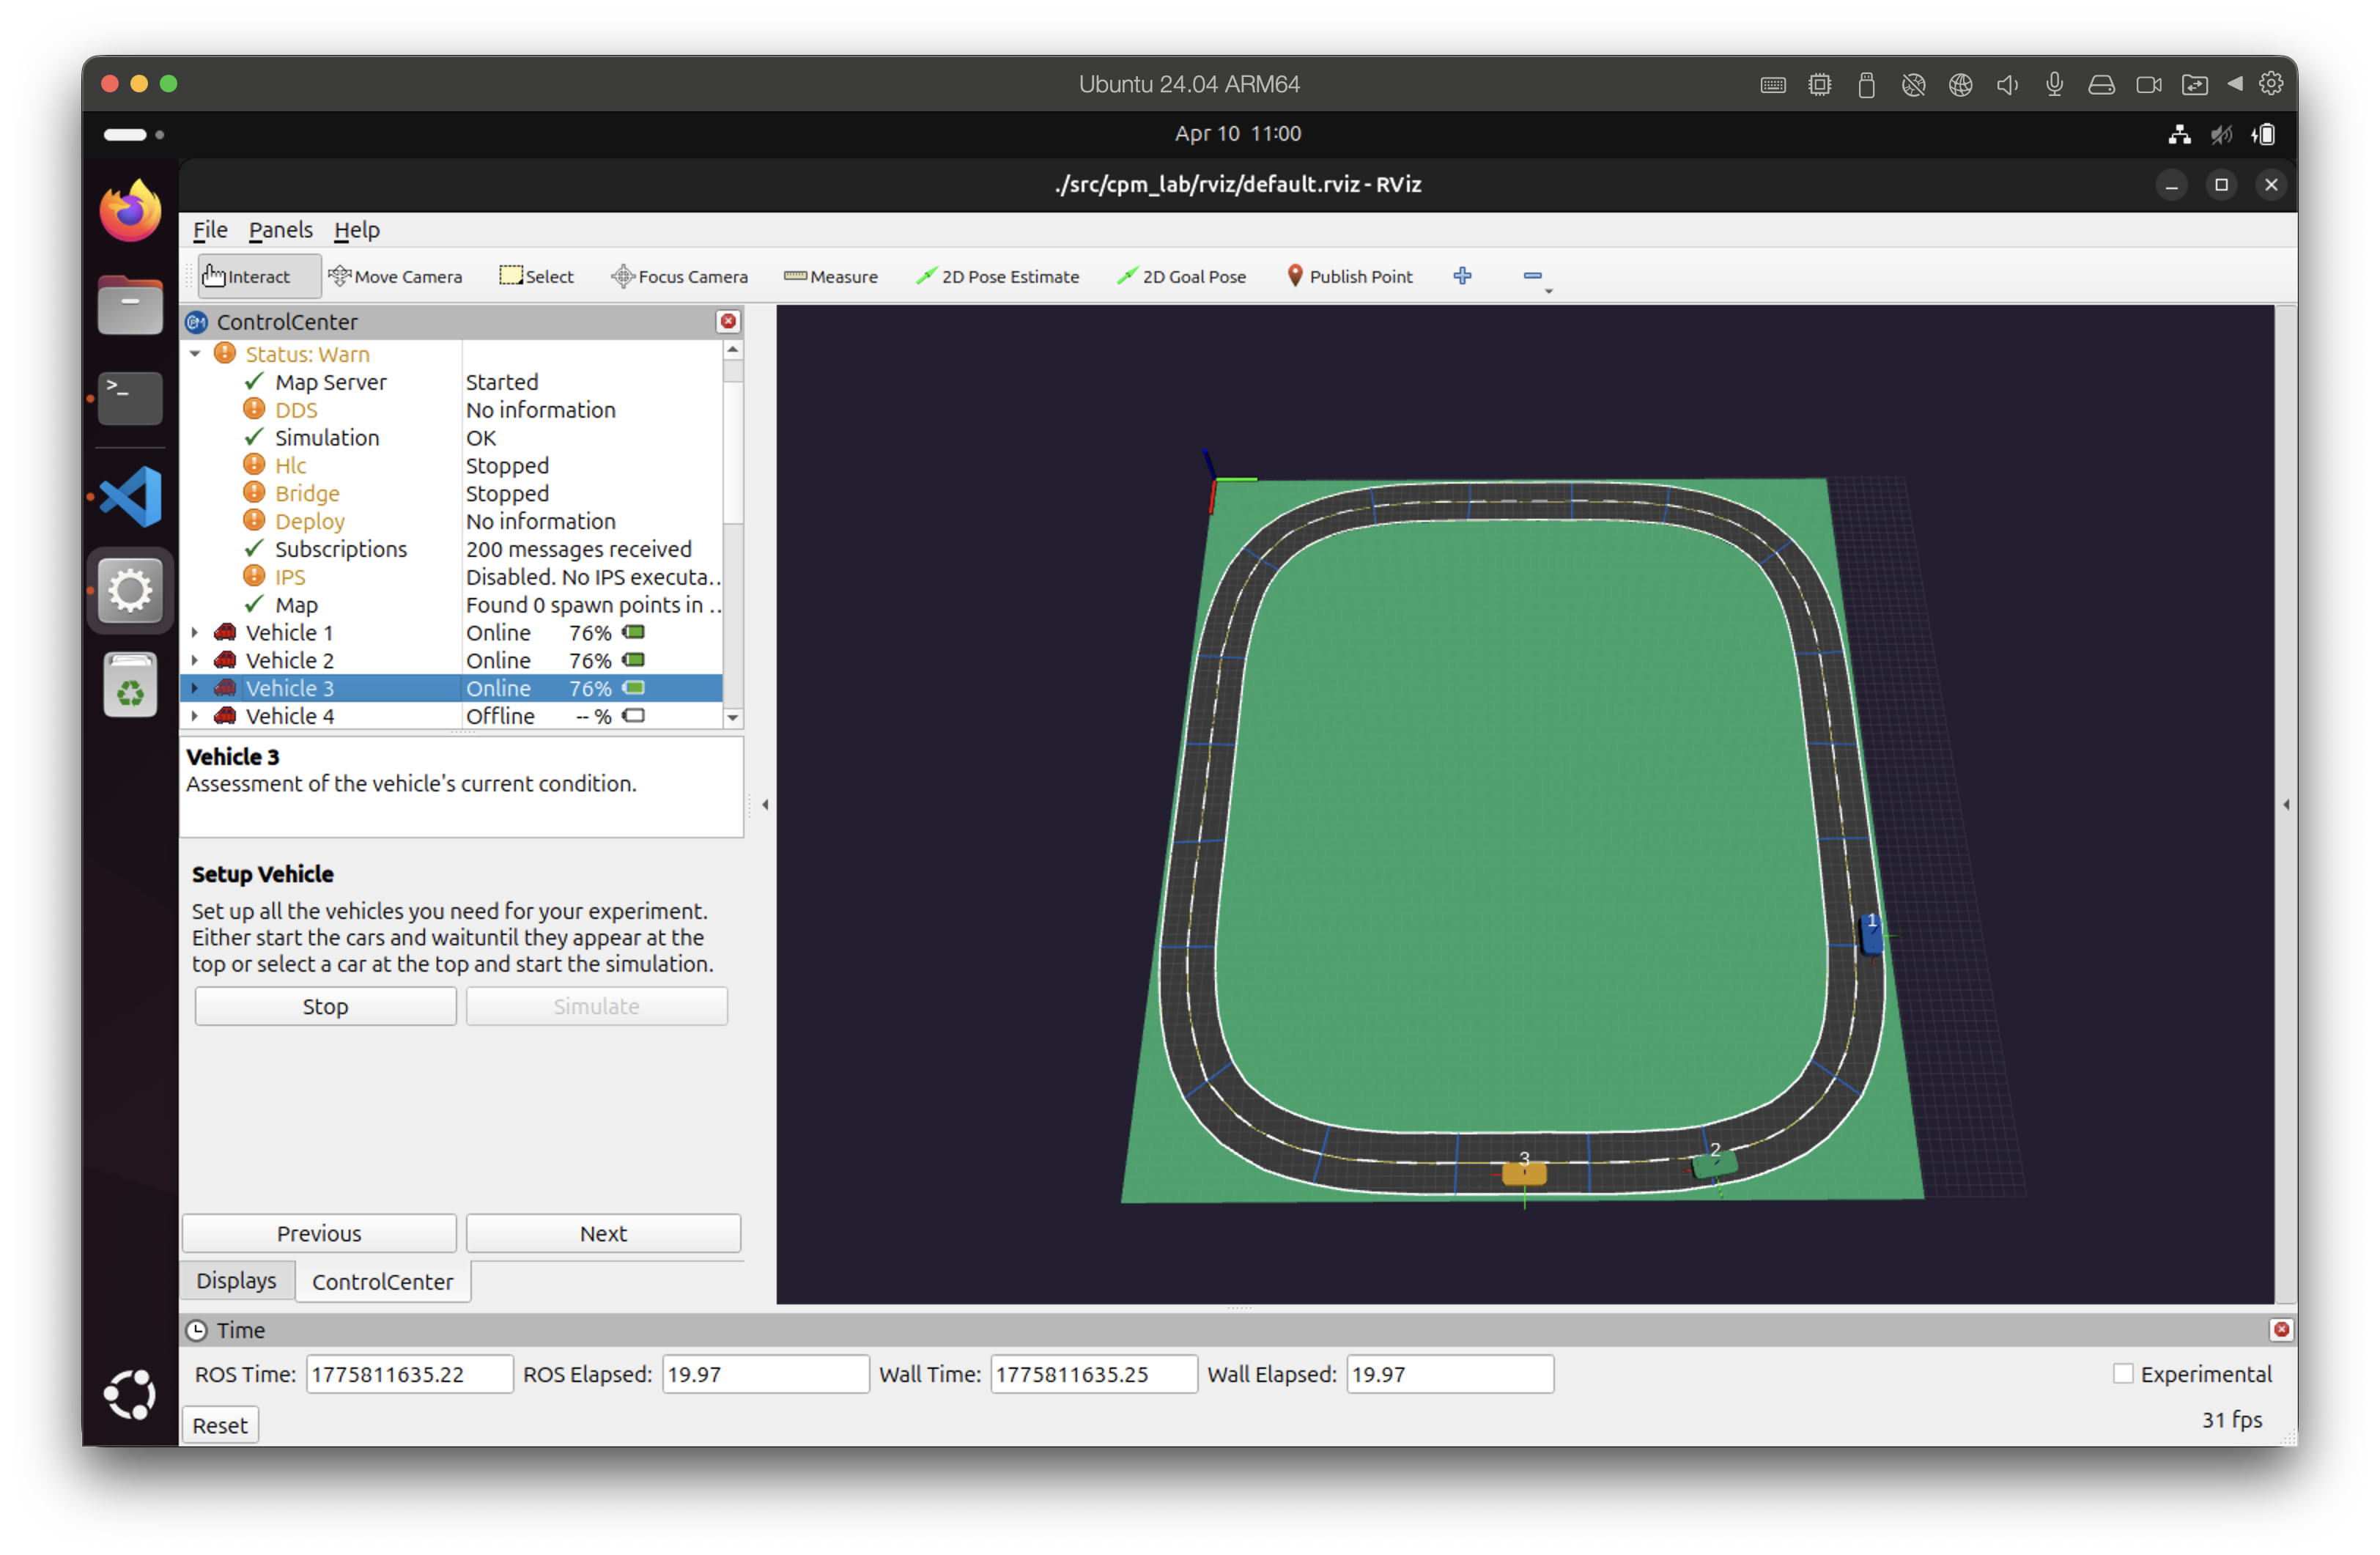Image resolution: width=2380 pixels, height=1555 pixels.
Task: Click Vehicle 4 red car icon
Action: [225, 716]
